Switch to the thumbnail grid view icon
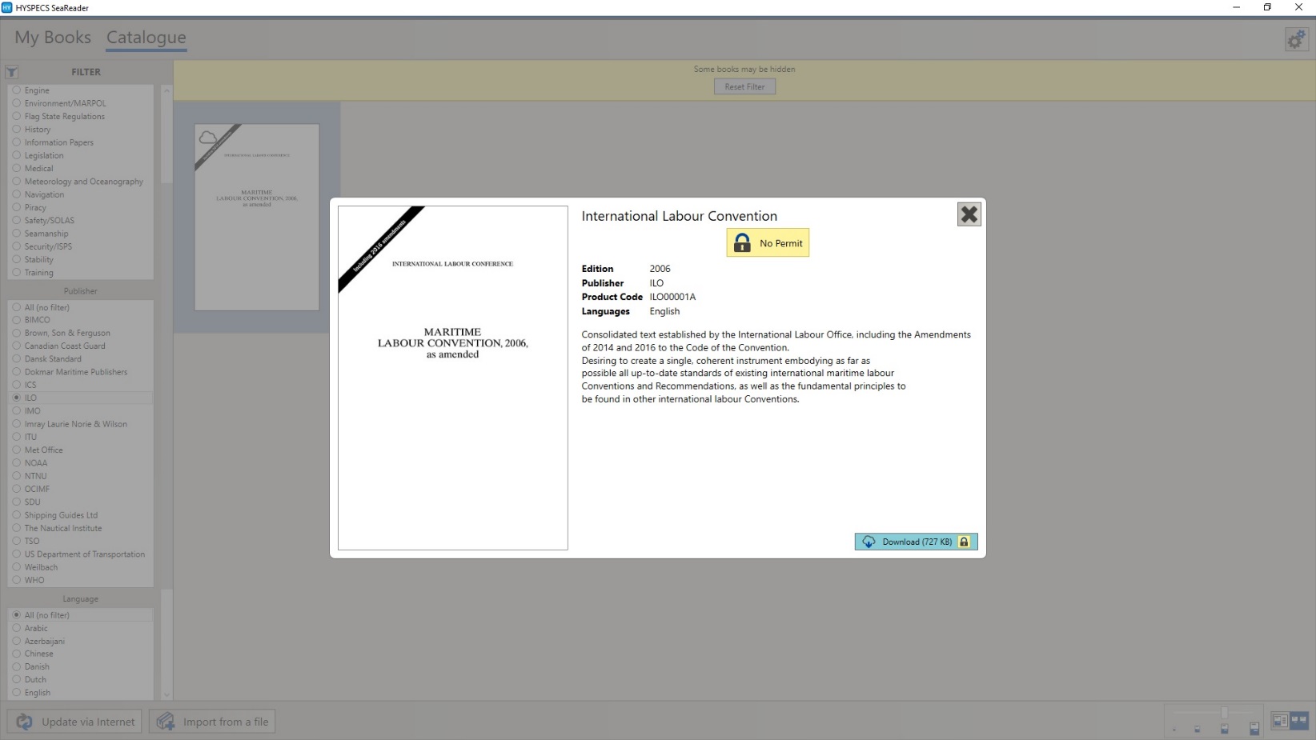 1299,721
